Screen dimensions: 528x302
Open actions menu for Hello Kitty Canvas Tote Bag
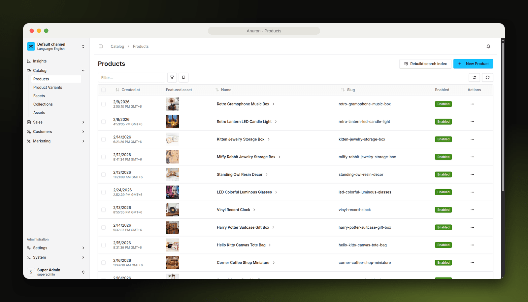click(x=472, y=245)
